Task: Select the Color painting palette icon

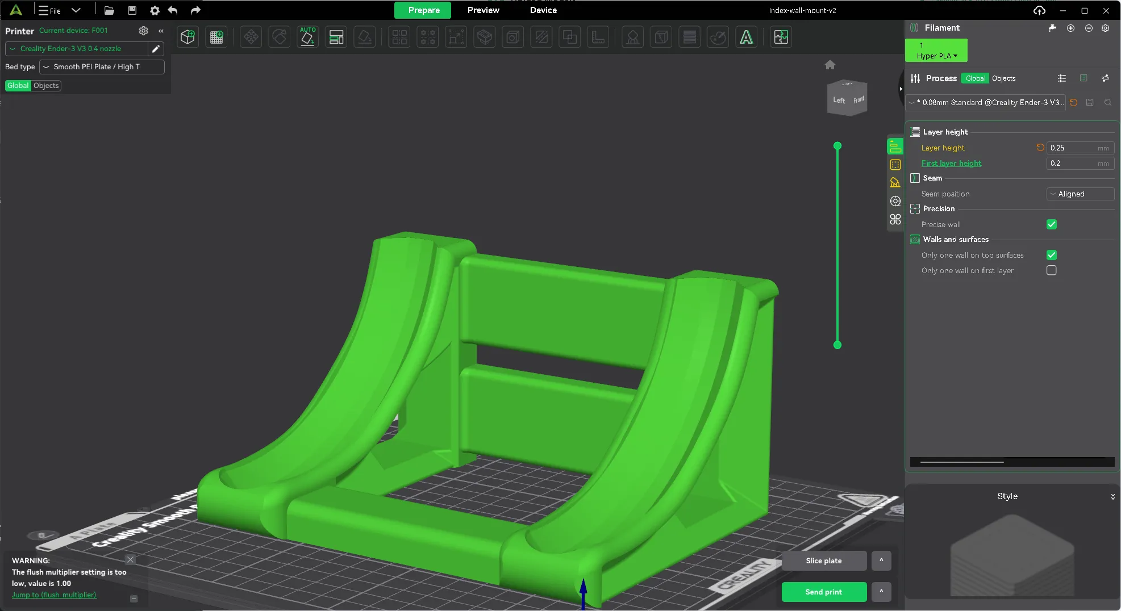Action: [x=718, y=37]
